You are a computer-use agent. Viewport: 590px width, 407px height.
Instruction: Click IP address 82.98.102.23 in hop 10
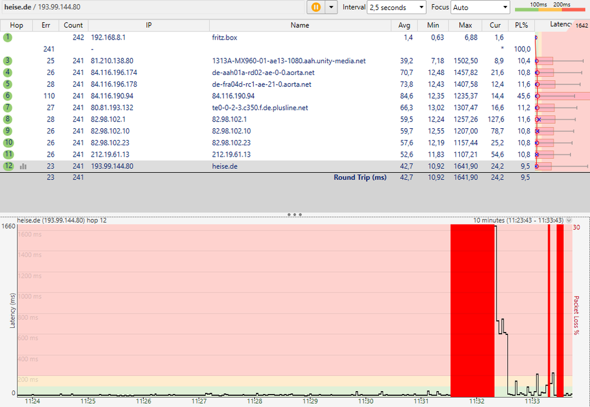click(x=110, y=142)
